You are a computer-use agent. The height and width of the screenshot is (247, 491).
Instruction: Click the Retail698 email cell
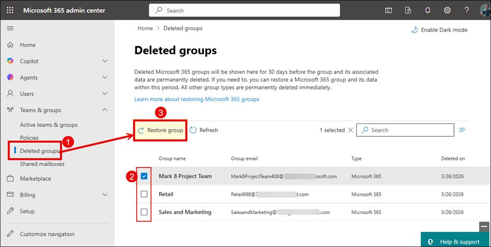pos(269,194)
